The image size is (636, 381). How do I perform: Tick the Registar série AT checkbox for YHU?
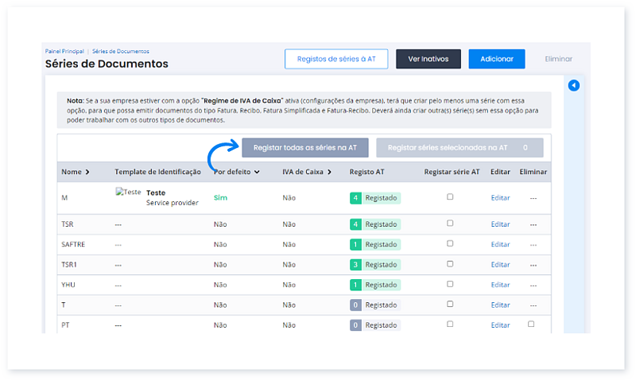[x=450, y=284]
